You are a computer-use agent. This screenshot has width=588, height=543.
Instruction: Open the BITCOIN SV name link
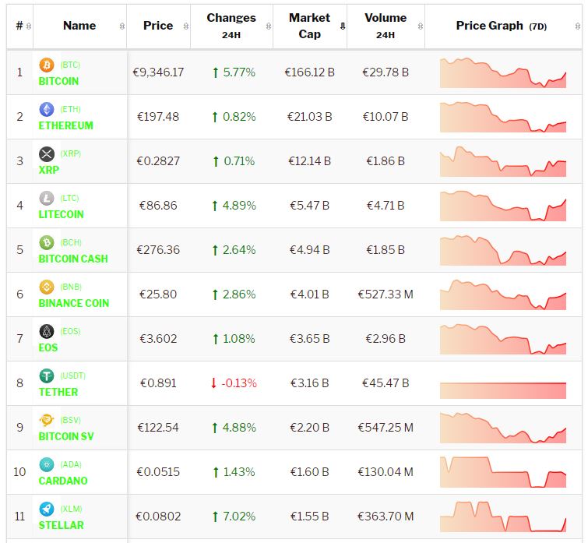pos(66,436)
